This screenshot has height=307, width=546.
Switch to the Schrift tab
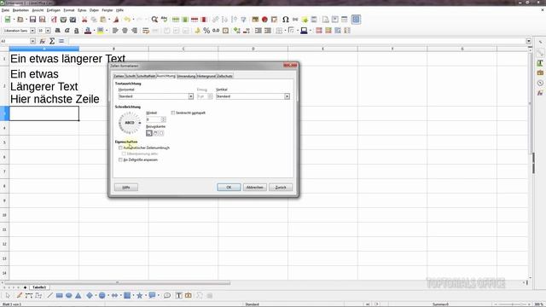(x=131, y=76)
